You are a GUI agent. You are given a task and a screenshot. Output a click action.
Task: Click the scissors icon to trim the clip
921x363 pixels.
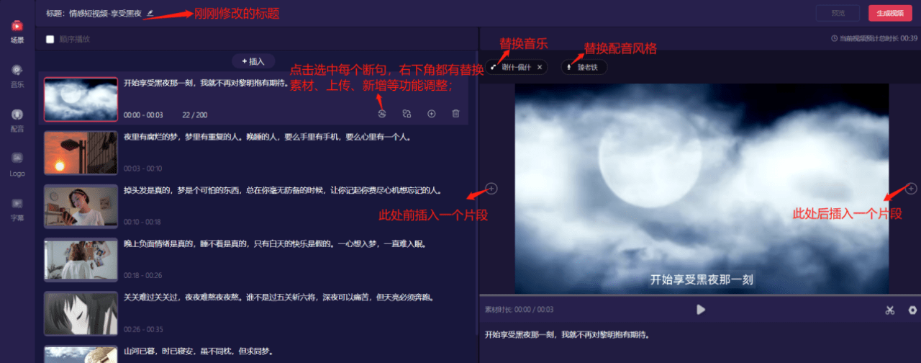coord(890,310)
